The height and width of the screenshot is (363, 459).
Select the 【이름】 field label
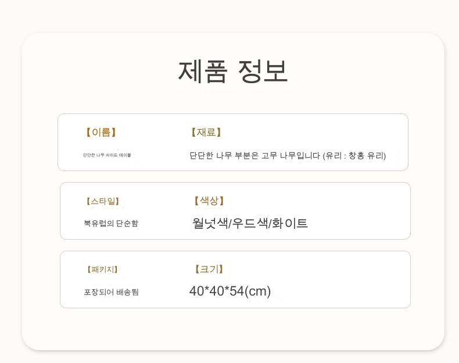(101, 133)
